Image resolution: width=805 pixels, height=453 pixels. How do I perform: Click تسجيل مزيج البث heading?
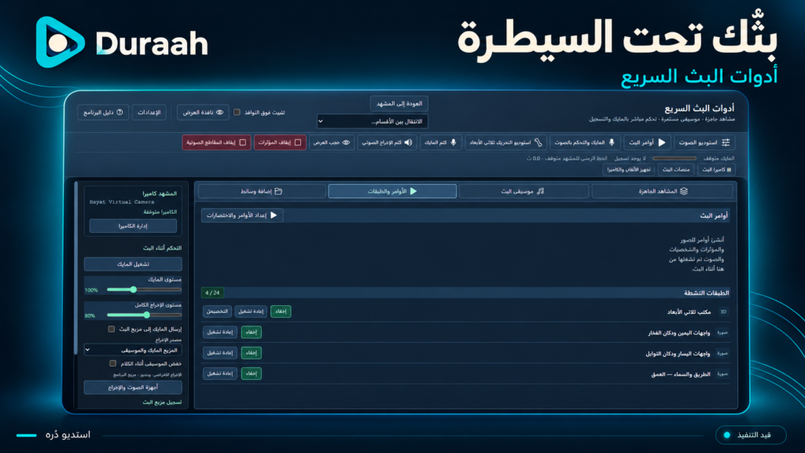162,402
